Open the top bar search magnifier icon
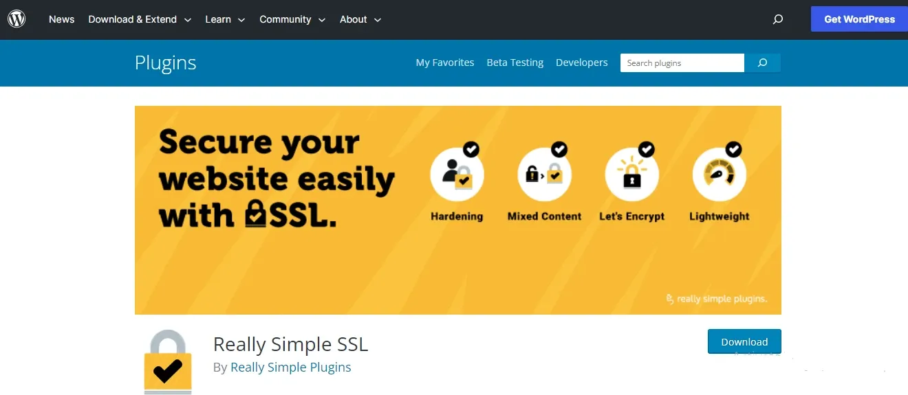This screenshot has width=908, height=395. 778,19
